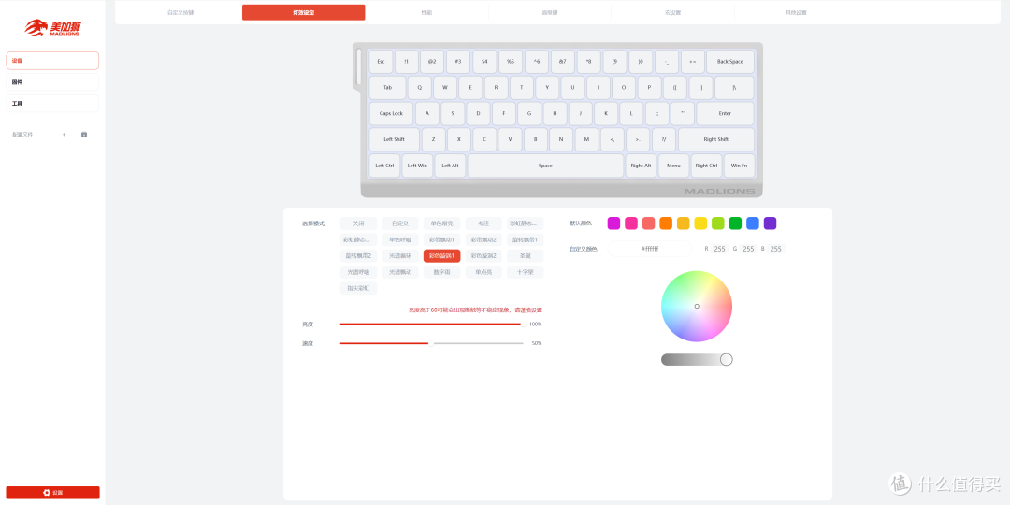Click inside the color wheel picker

pos(697,306)
